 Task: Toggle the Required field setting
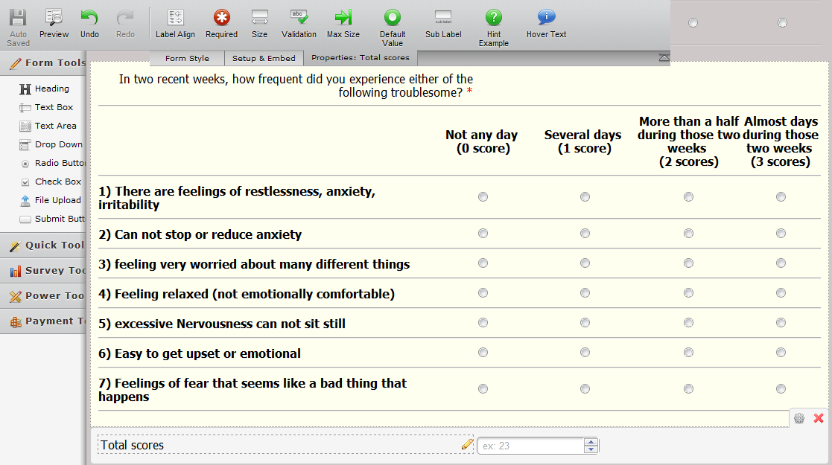[221, 24]
